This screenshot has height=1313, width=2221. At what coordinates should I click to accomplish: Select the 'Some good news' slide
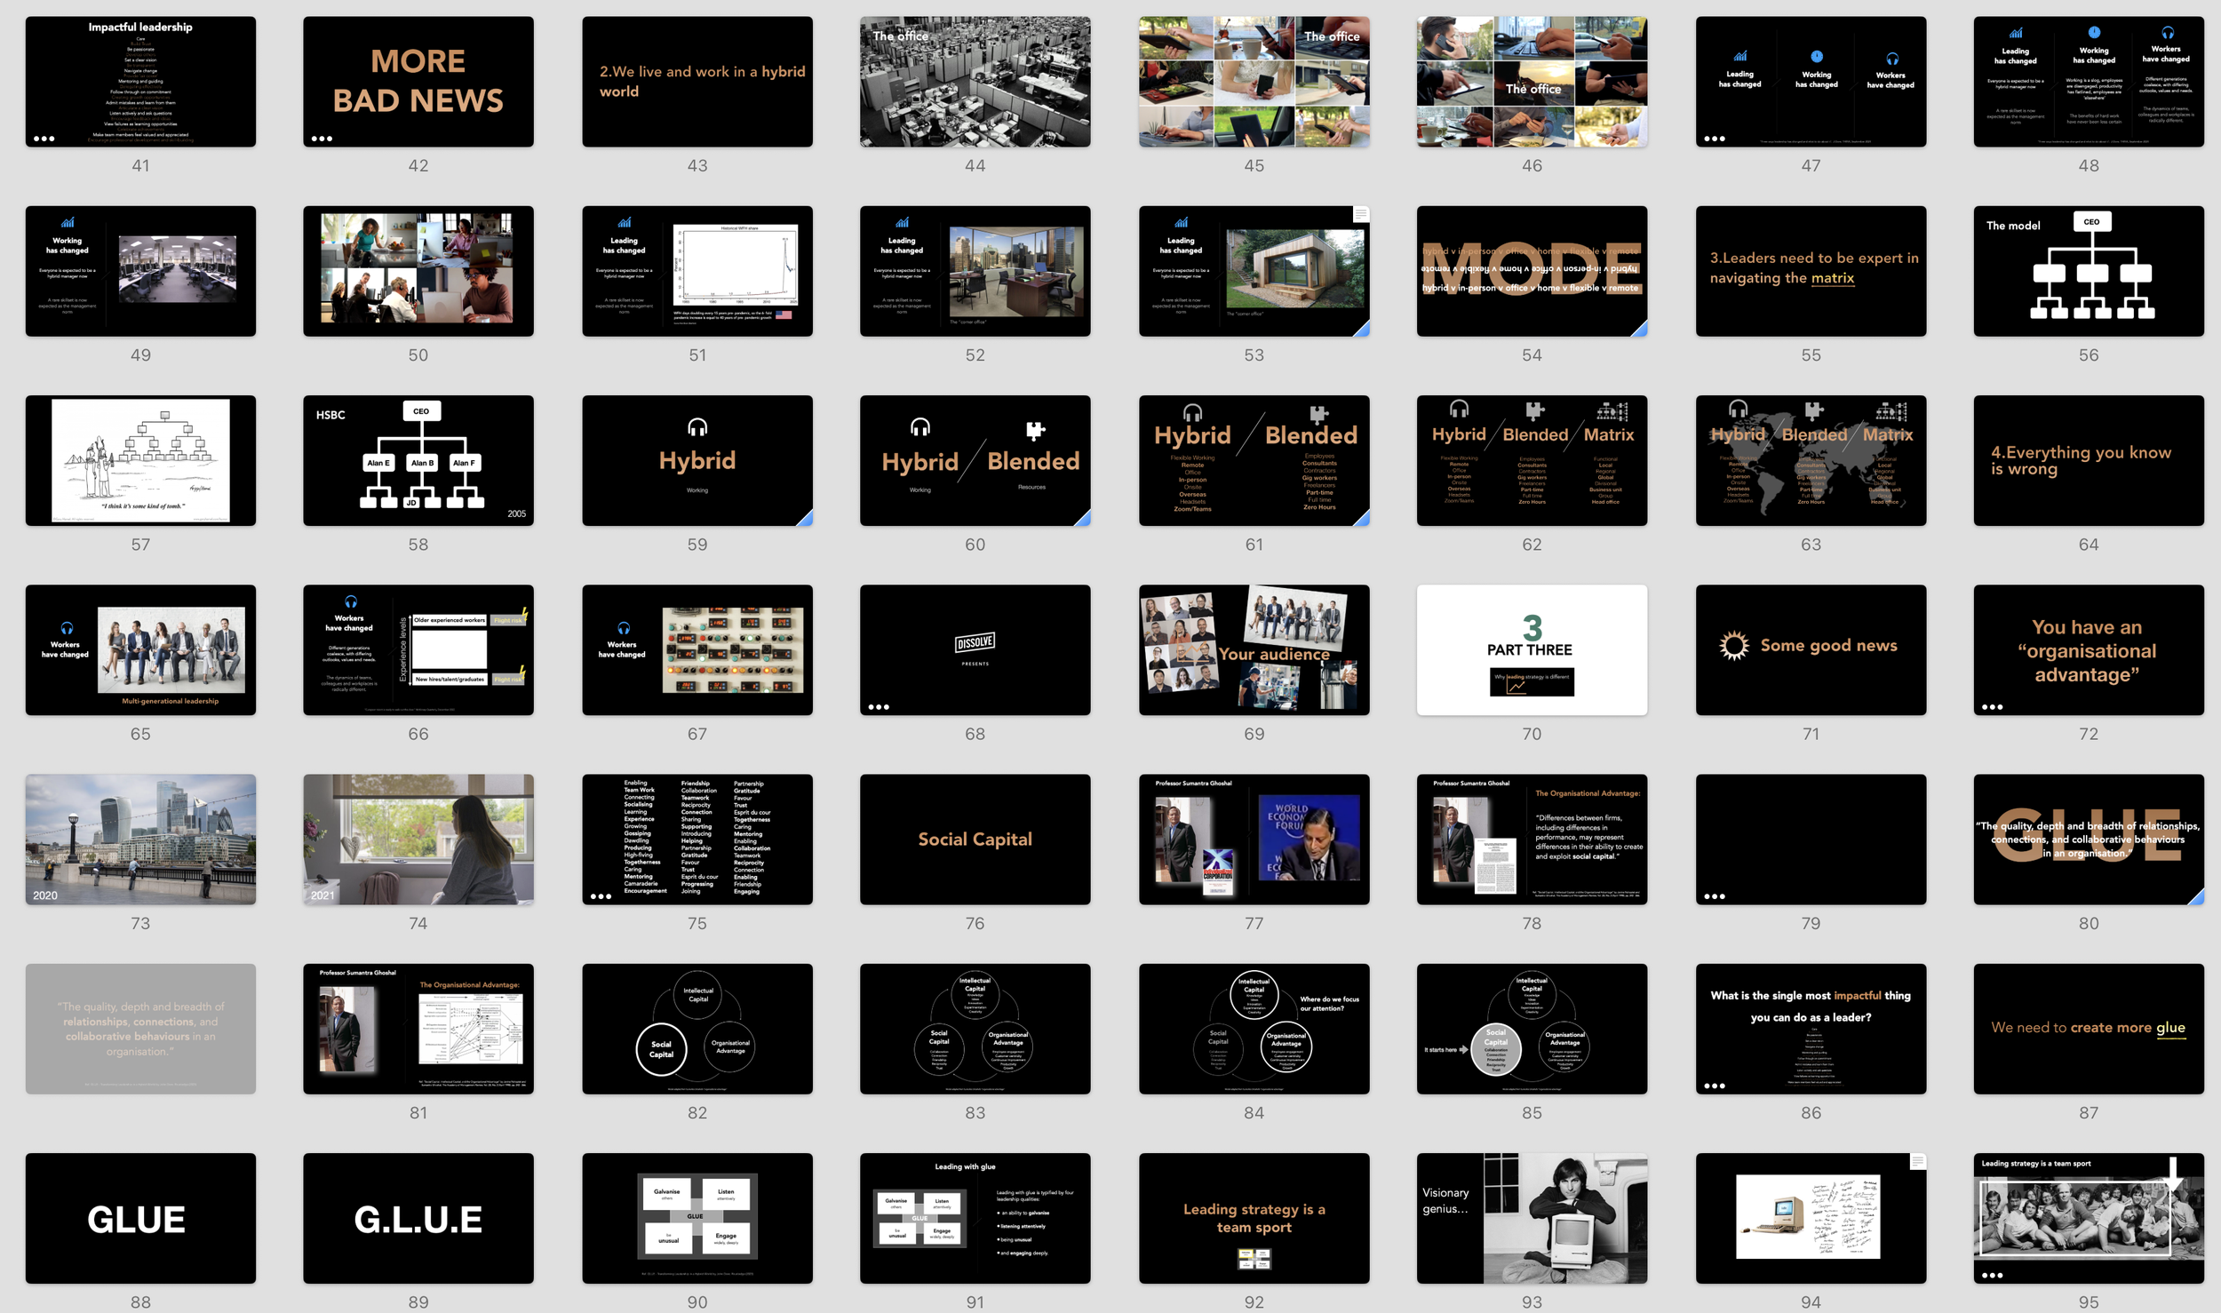(x=1810, y=649)
